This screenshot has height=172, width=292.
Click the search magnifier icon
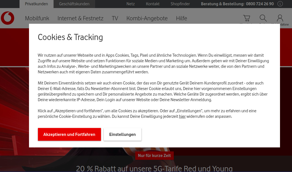263,18
